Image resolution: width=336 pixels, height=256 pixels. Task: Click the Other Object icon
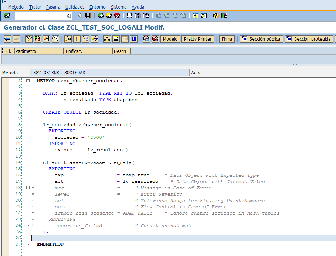(47, 39)
